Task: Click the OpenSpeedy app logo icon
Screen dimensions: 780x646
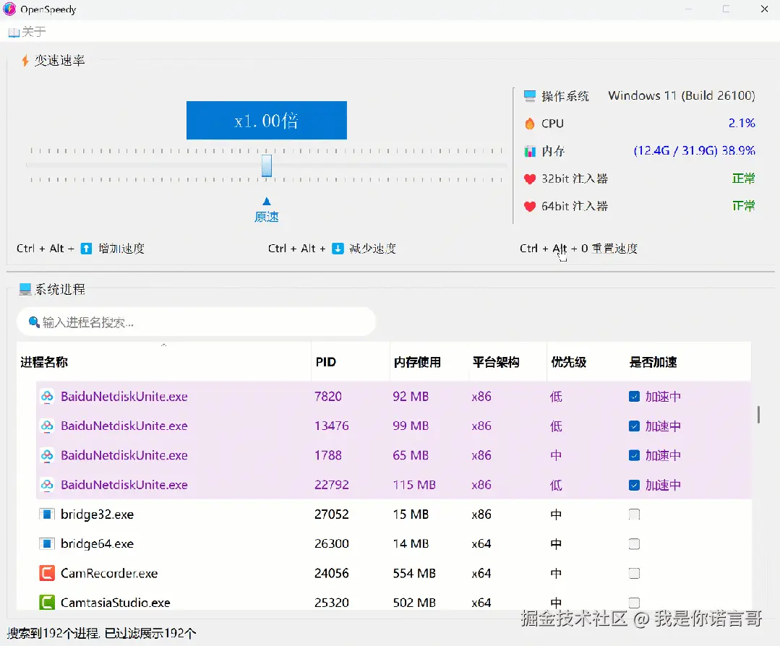Action: click(9, 9)
